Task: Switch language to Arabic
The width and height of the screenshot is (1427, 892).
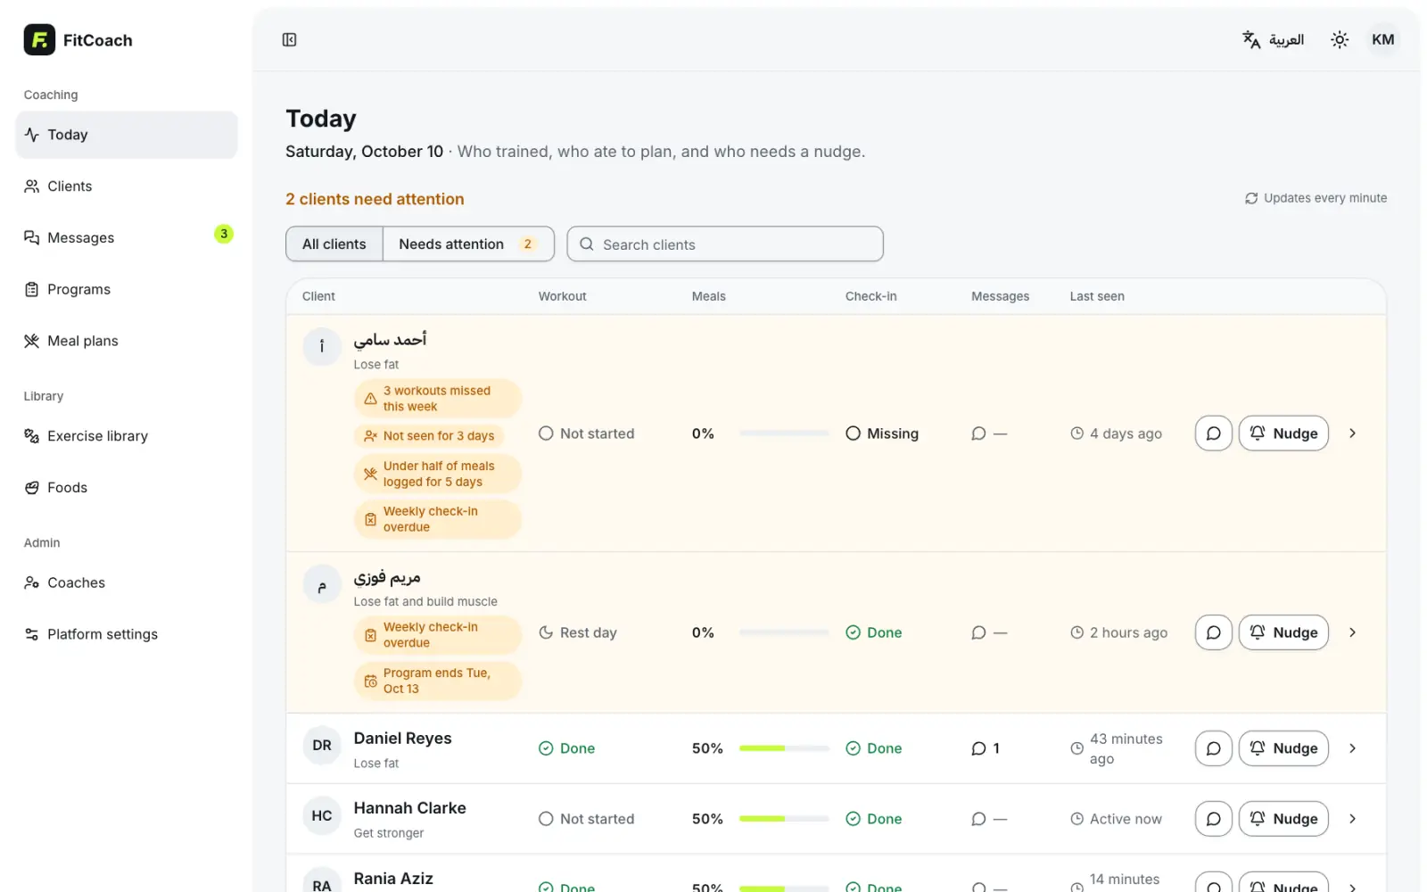Action: coord(1274,39)
